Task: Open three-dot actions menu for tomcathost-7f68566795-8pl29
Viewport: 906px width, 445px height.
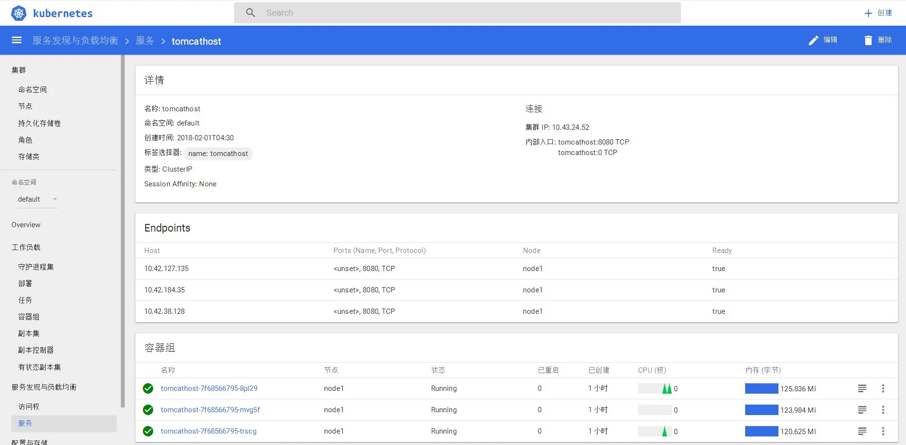Action: (x=883, y=388)
